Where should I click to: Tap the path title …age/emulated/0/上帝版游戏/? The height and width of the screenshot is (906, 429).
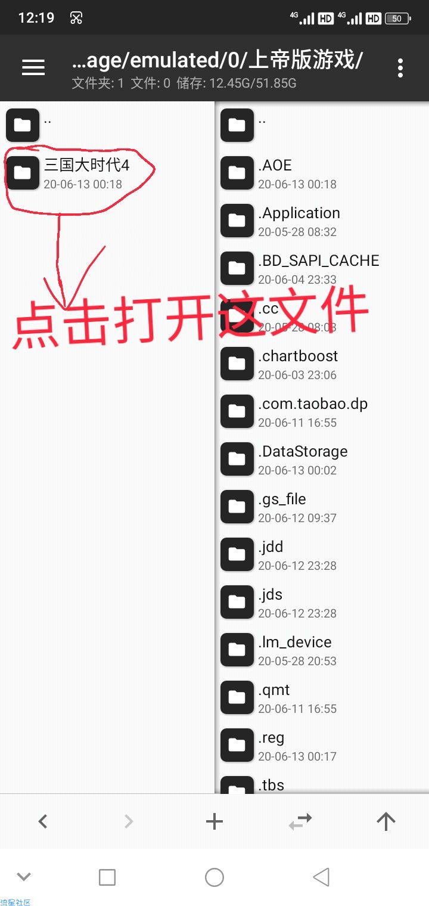point(217,60)
